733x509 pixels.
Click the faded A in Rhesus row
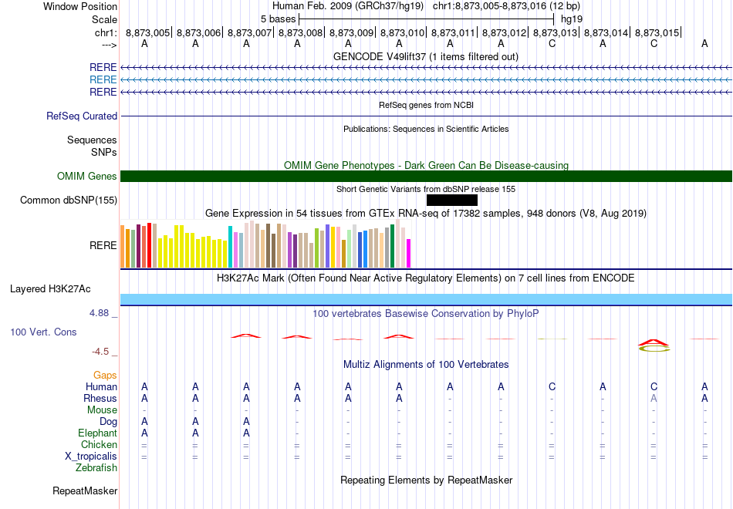(x=654, y=398)
